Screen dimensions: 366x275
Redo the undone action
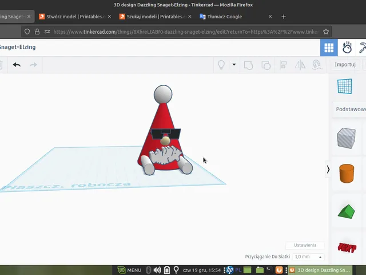point(33,65)
